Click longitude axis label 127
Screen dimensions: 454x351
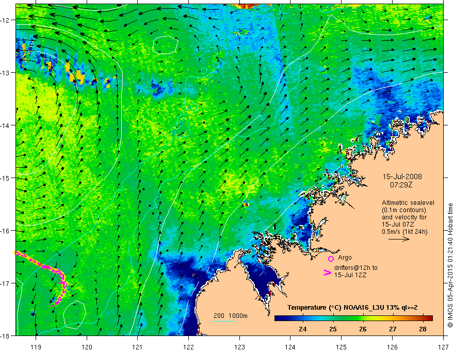[443, 347]
